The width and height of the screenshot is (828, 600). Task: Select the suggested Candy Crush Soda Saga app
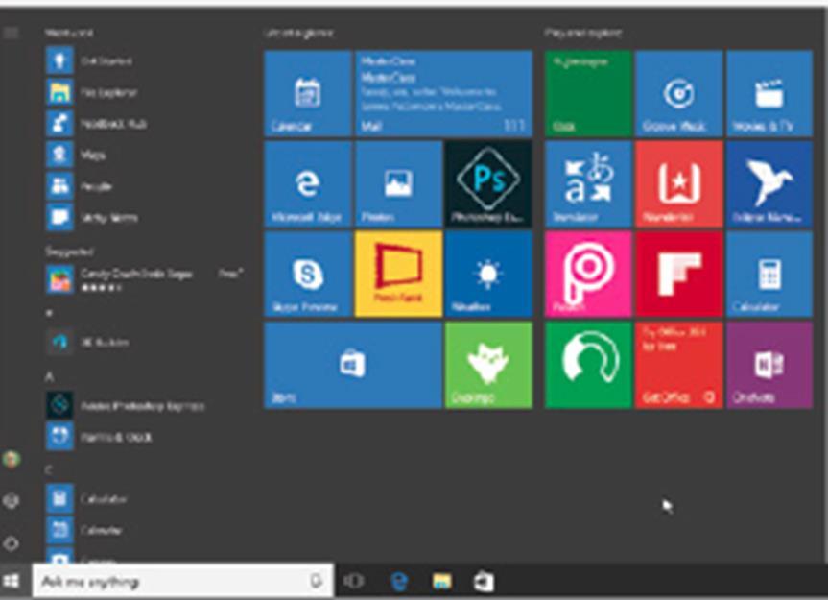(144, 278)
